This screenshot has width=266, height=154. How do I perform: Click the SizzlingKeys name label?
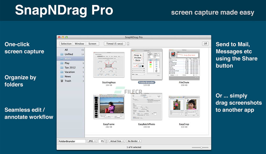pos(109,82)
